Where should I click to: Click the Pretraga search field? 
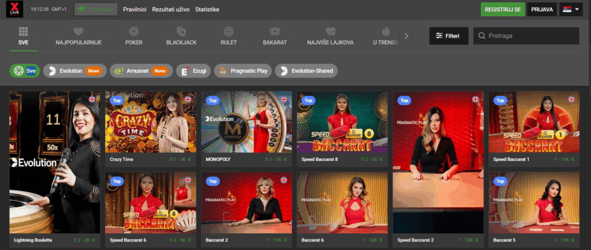526,36
